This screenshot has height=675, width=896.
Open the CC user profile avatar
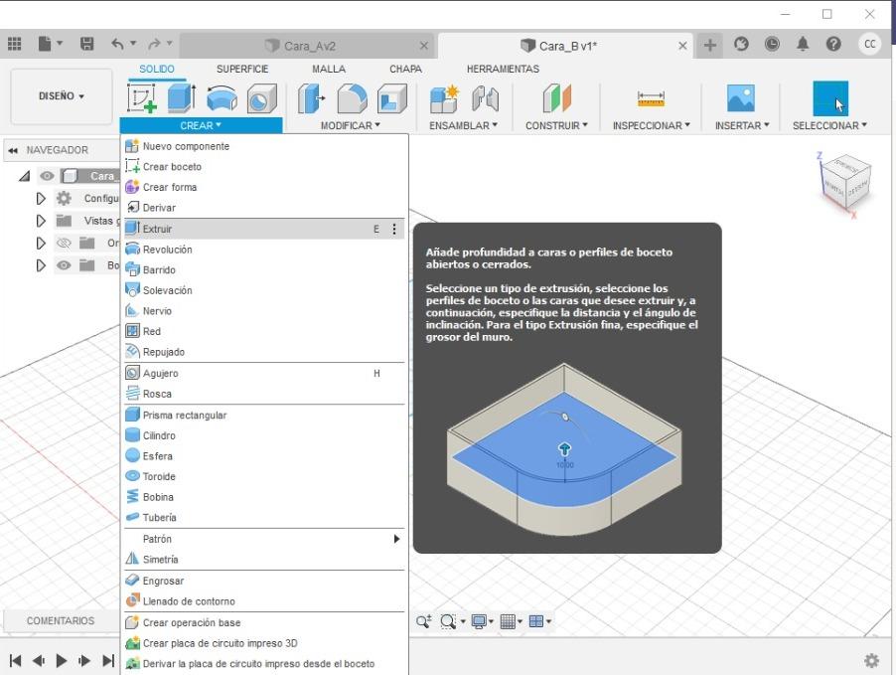(870, 44)
